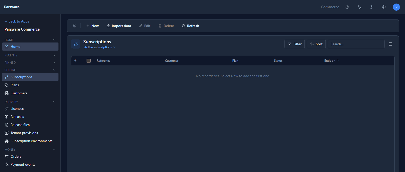The width and height of the screenshot is (405, 172).
Task: Click the Licences key icon
Action: pos(7,109)
